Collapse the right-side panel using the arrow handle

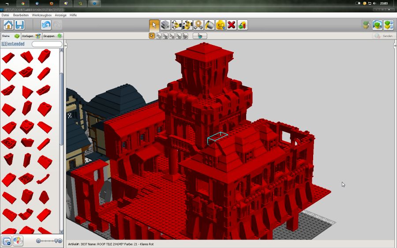pyautogui.click(x=394, y=45)
